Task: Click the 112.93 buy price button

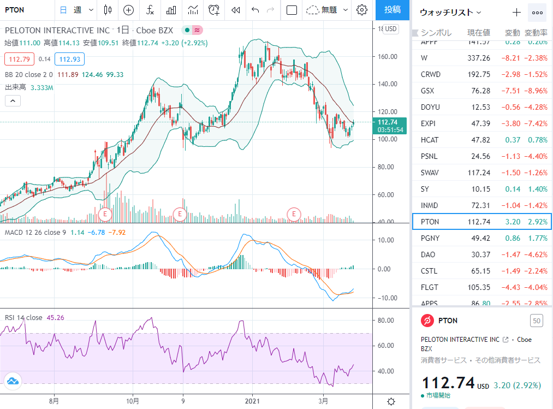Action: pos(69,60)
